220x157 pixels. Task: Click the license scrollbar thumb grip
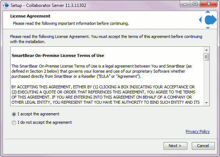pyautogui.click(x=206, y=57)
